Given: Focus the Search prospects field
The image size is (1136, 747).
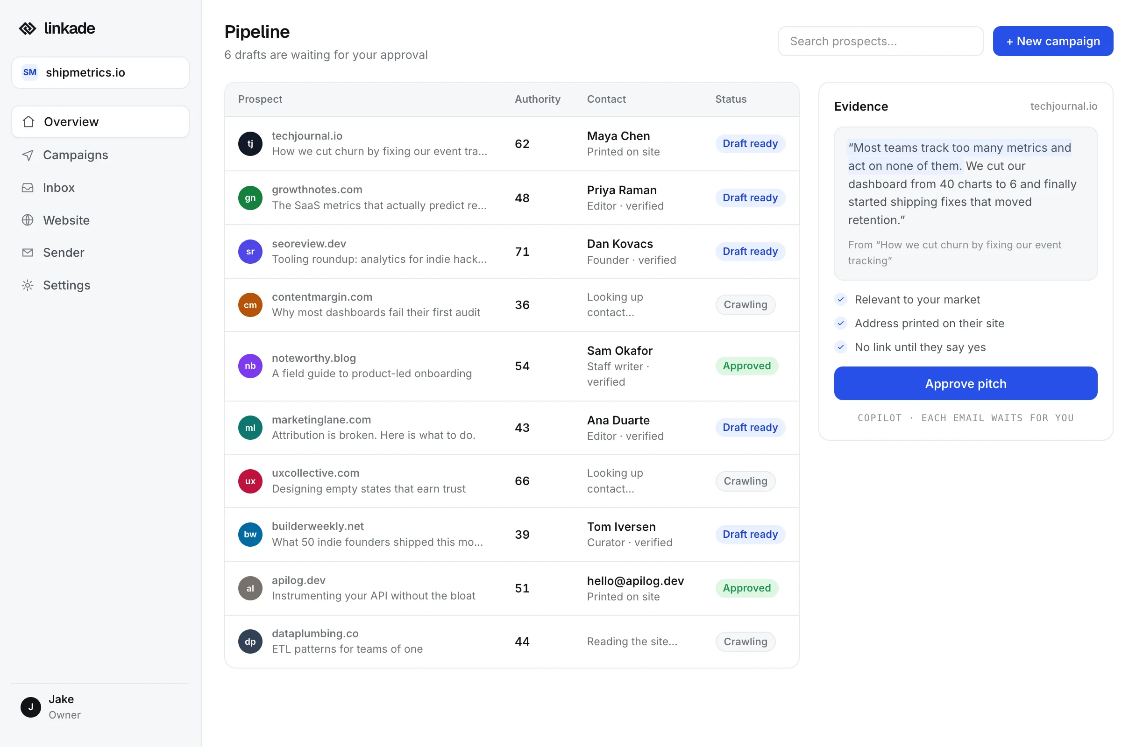Looking at the screenshot, I should click(x=880, y=41).
